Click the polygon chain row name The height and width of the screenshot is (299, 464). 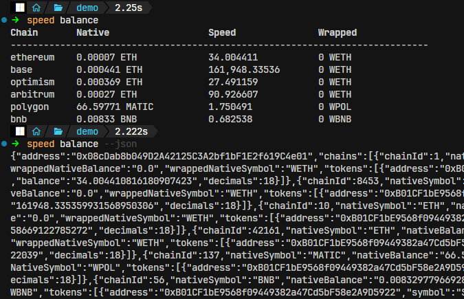pos(30,107)
